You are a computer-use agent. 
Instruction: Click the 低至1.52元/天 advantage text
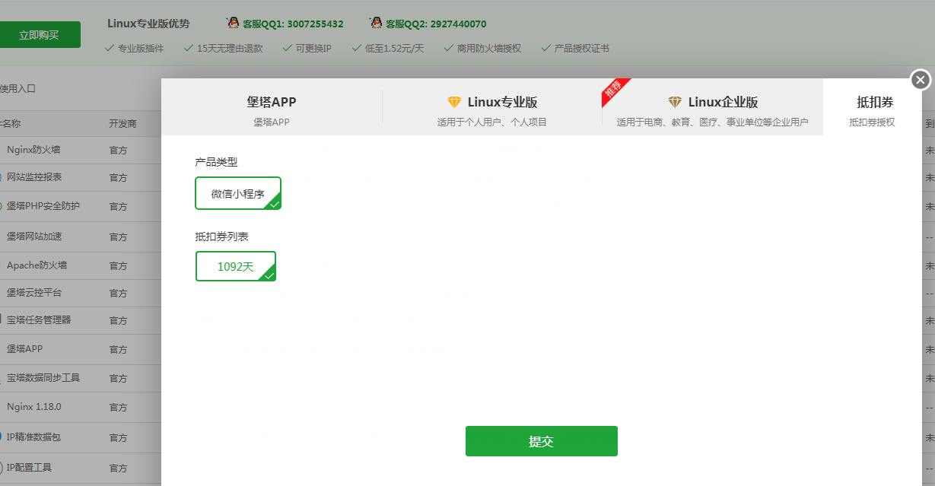pos(394,49)
